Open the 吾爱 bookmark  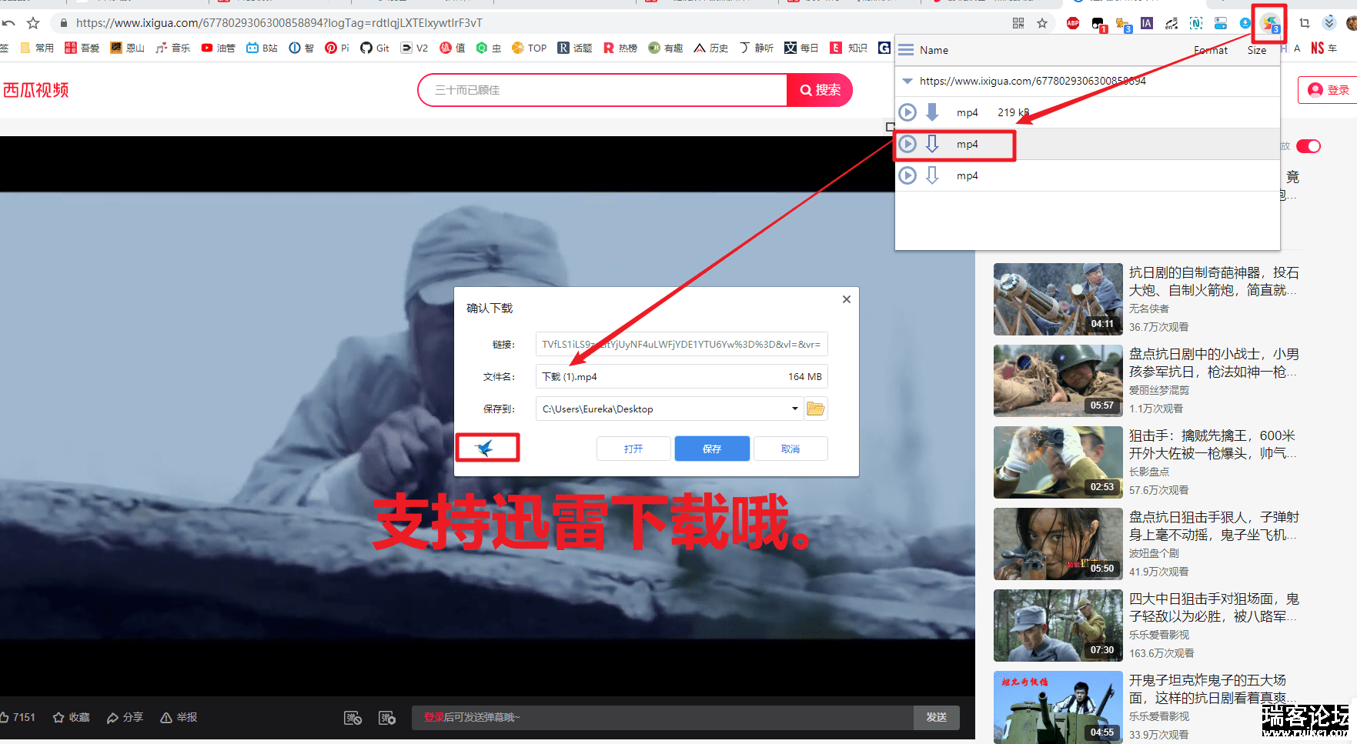coord(82,48)
